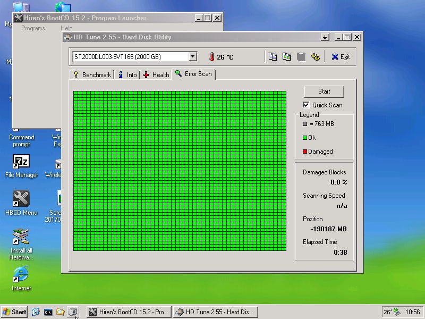Exit HD Tune using Exit button
This screenshot has height=319, width=425.
[x=341, y=57]
